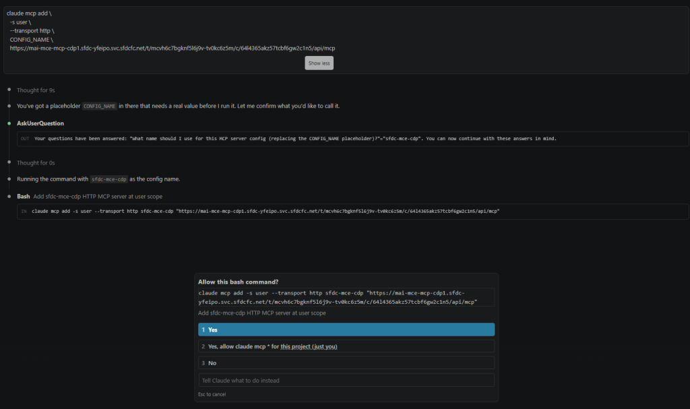Choose Yes, allow claude mcp for this project
This screenshot has width=690, height=409.
pyautogui.click(x=346, y=346)
